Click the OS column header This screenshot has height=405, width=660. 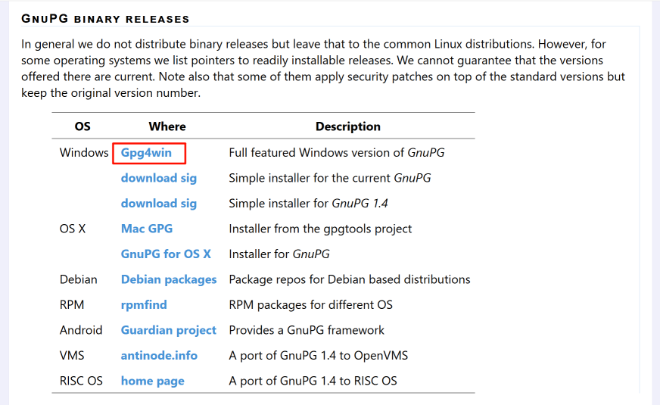click(82, 126)
